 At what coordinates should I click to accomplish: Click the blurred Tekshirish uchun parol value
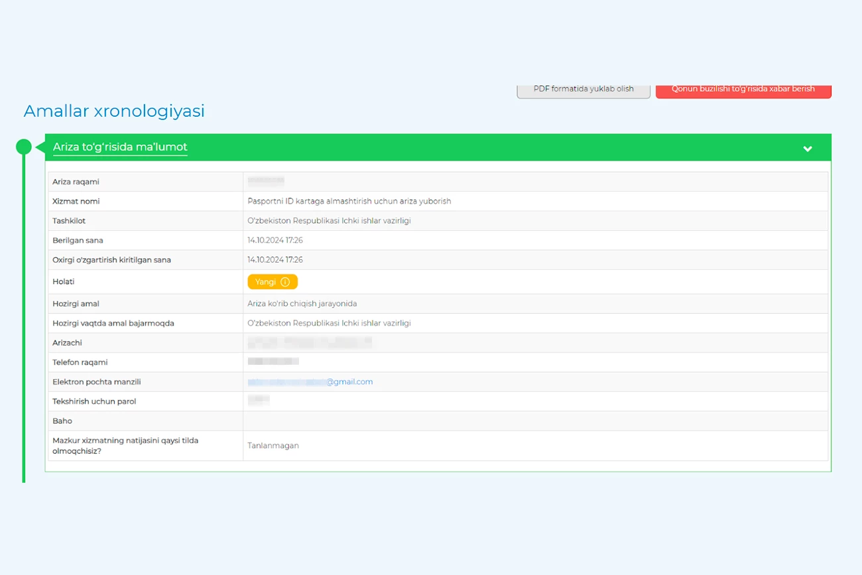[x=259, y=401]
